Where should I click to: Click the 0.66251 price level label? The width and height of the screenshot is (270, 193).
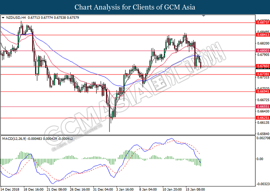(x=263, y=118)
